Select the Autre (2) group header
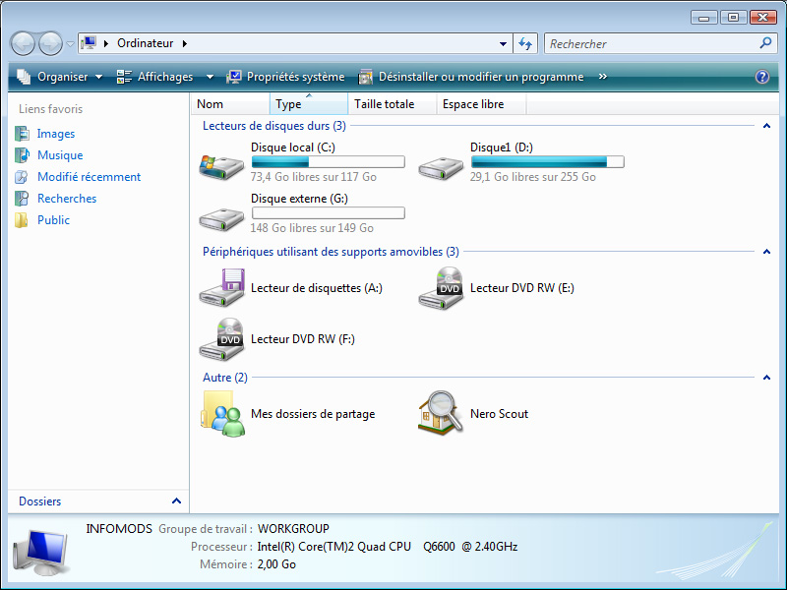 [x=225, y=378]
